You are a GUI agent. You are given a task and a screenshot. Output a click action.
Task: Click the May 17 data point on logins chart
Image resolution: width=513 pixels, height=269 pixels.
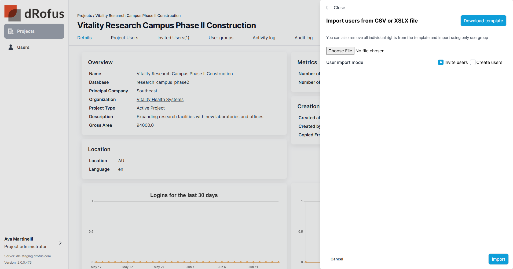[x=96, y=262]
